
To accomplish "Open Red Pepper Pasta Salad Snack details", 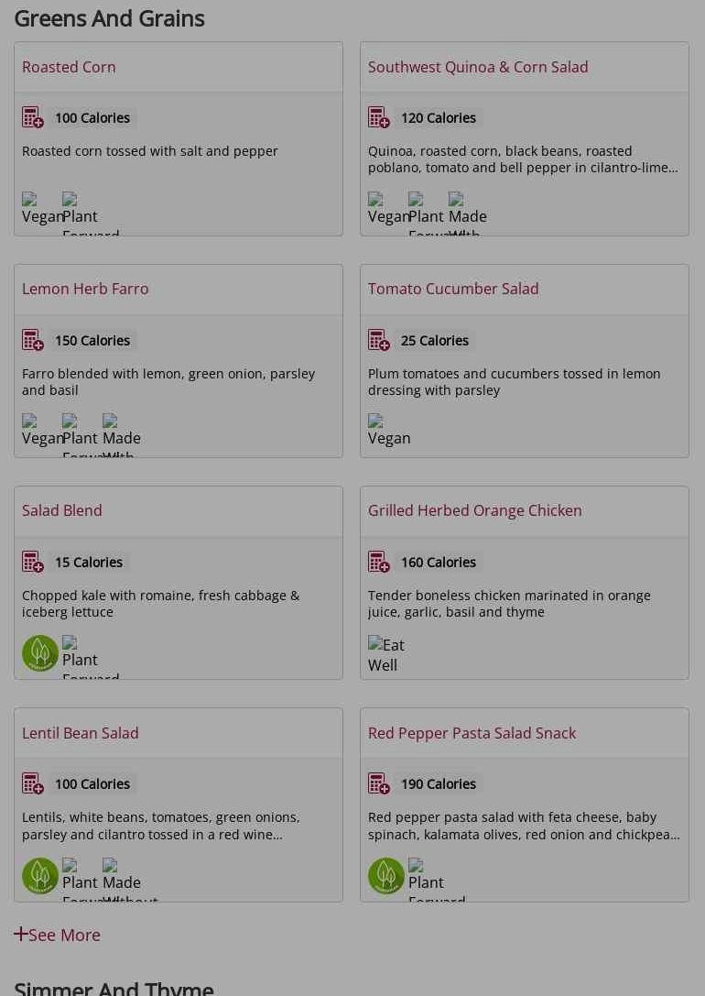I will 472,733.
